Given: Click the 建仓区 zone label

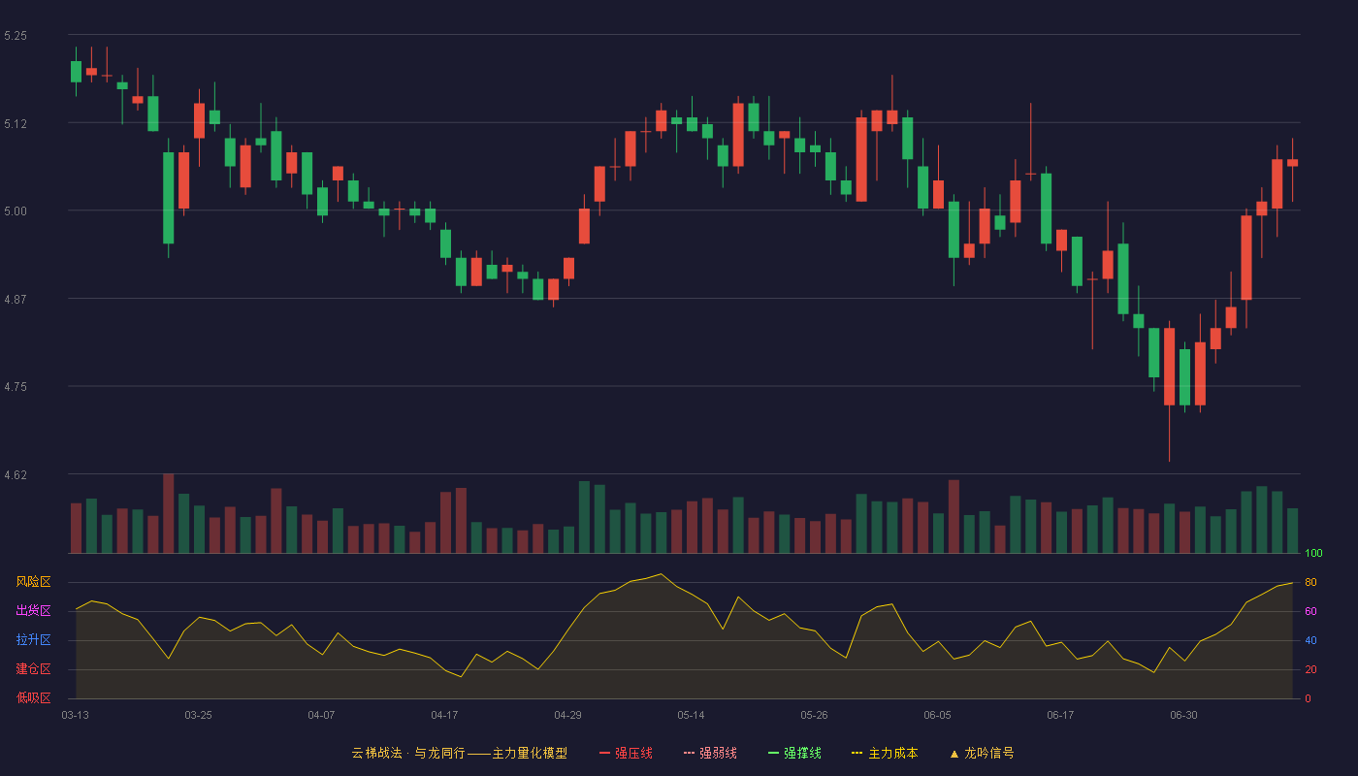Looking at the screenshot, I should pyautogui.click(x=33, y=669).
